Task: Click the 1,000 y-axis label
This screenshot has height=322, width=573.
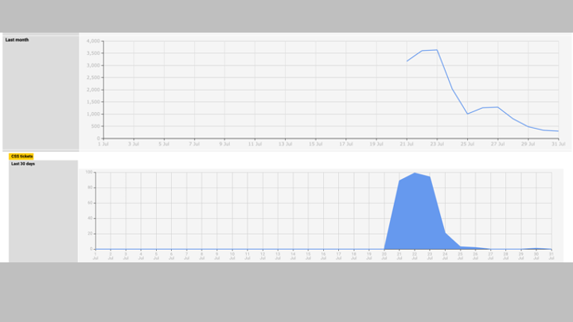Action: (x=93, y=114)
